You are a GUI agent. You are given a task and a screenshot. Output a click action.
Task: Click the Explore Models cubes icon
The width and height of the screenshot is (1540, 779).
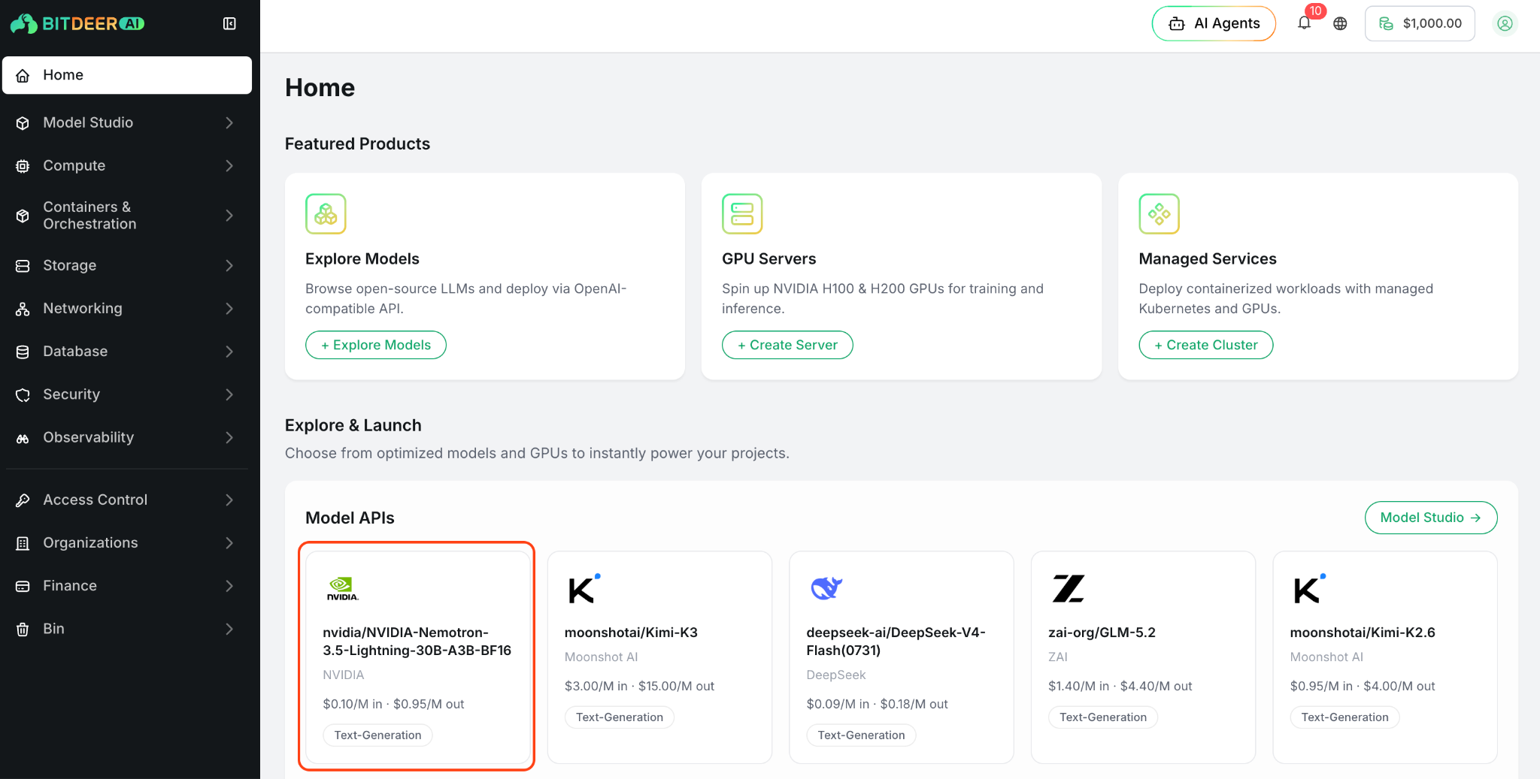(x=326, y=214)
